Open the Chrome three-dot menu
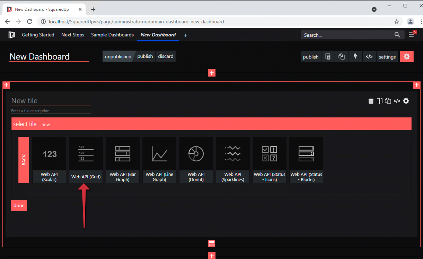 [421, 21]
